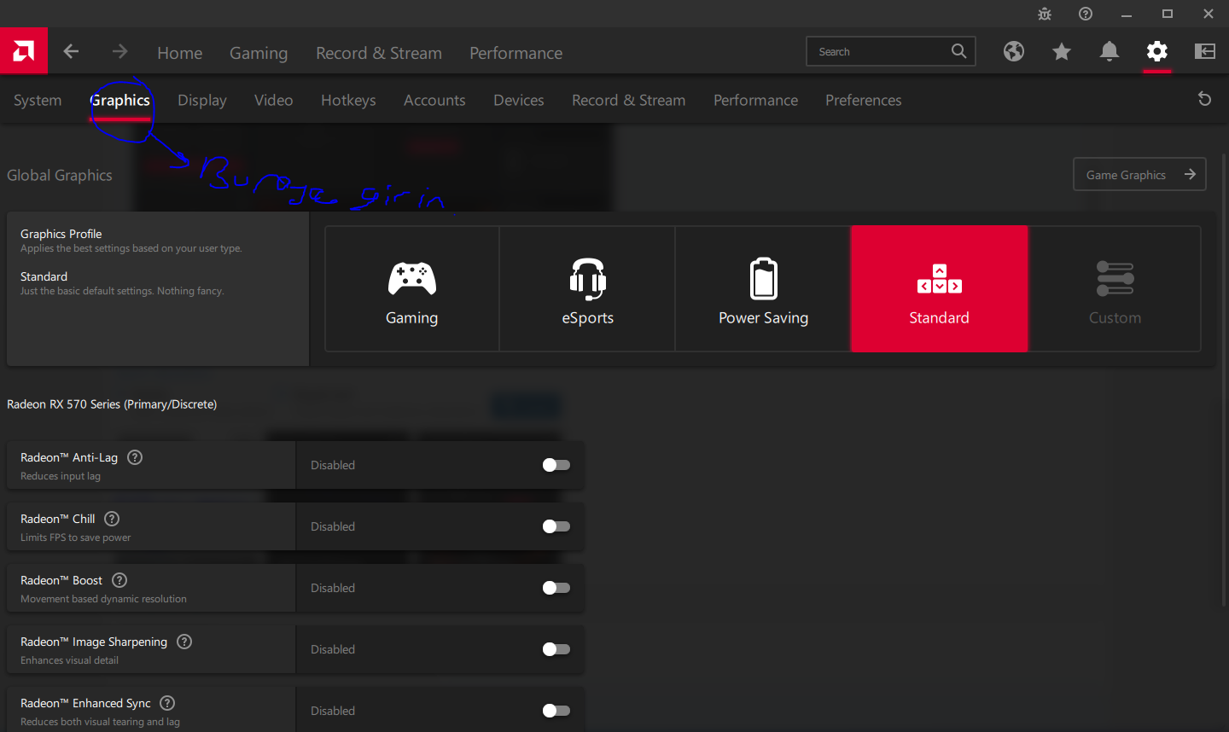
Task: Show help for Radeon Chill
Action: pos(112,519)
